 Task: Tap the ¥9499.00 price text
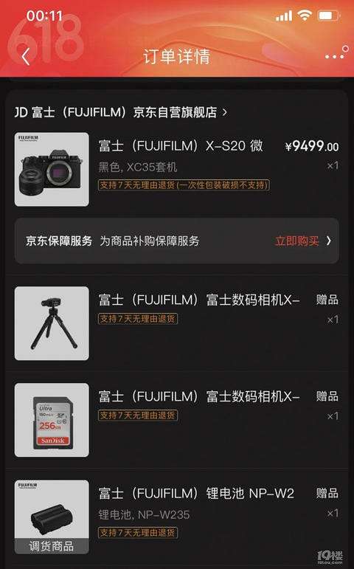click(x=312, y=146)
